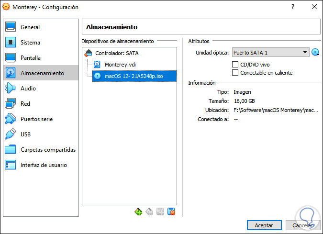
Task: Toggle the Conectable en caliente checkbox
Action: point(235,73)
